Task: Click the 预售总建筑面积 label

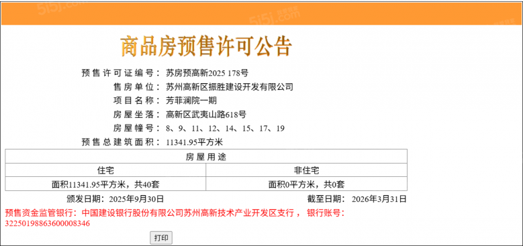Action: (x=121, y=143)
